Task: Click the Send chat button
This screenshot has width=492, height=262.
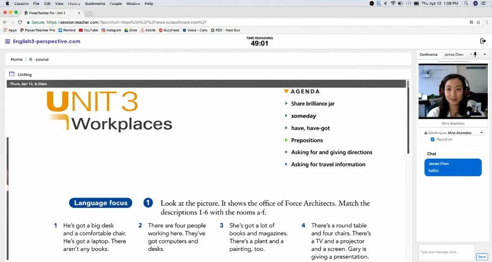Action: [482, 257]
